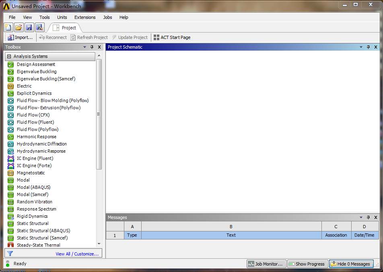This screenshot has width=383, height=272.
Task: Click the toolbox scroll down arrow
Action: 99,244
